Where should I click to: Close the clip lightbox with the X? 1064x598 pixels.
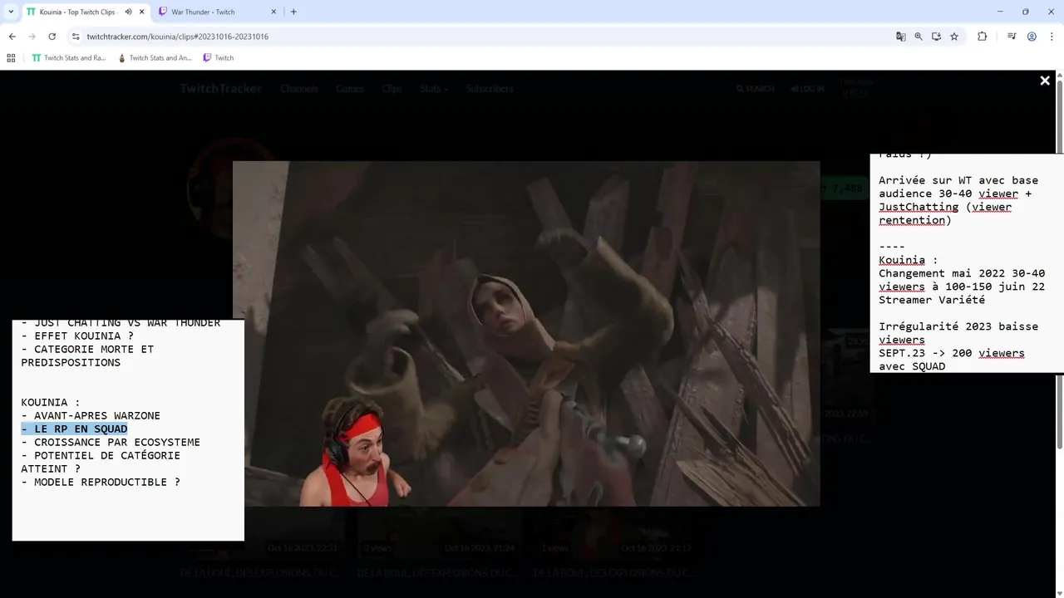pyautogui.click(x=1045, y=81)
